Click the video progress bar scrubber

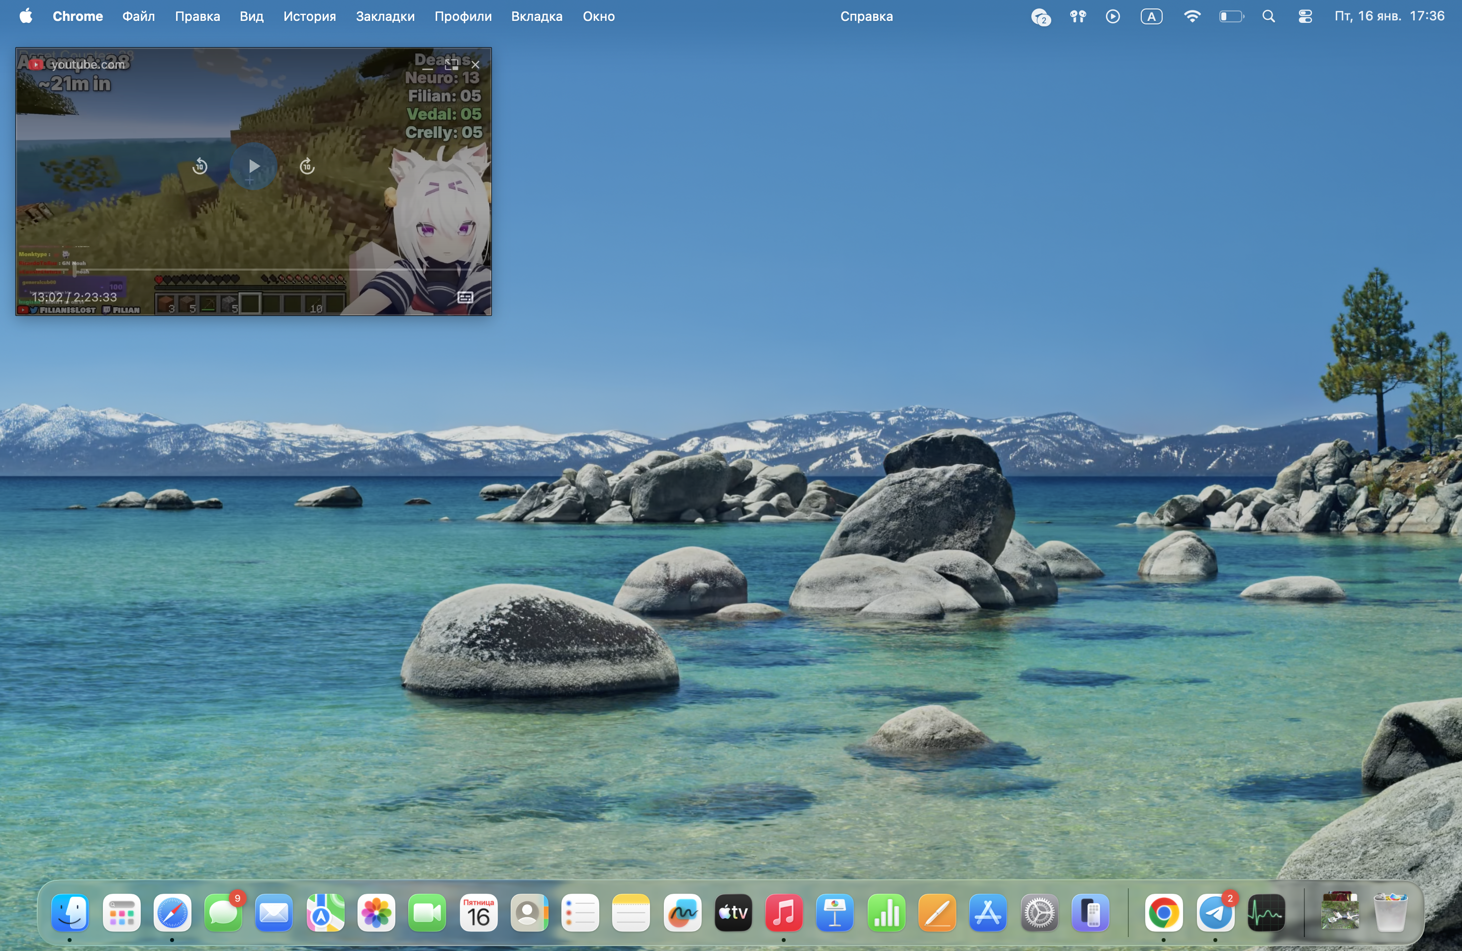coord(75,269)
